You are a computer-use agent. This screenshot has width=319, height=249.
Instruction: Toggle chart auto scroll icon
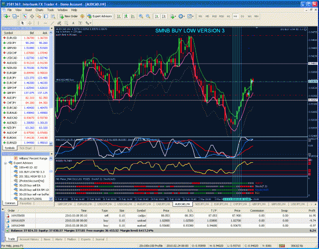tap(157, 16)
